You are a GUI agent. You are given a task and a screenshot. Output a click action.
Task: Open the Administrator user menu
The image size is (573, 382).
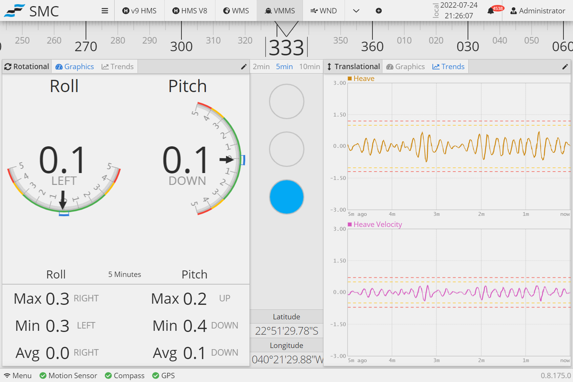(538, 11)
